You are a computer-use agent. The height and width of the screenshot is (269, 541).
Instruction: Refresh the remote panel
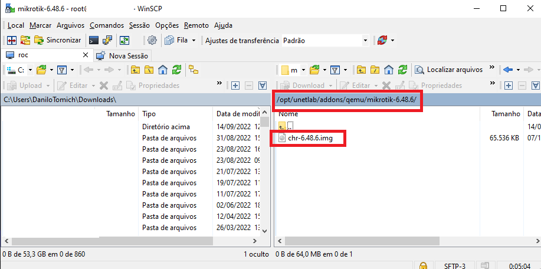click(402, 70)
